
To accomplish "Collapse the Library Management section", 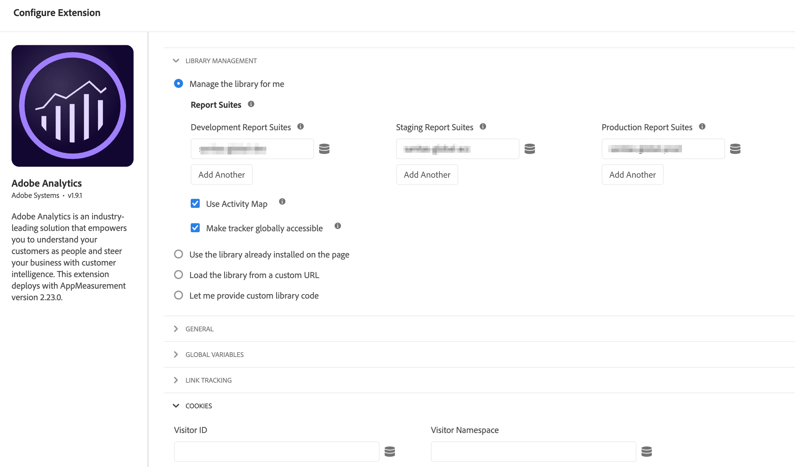I will tap(176, 61).
